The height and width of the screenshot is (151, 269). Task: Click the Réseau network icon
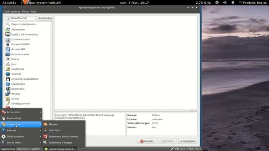click(8, 94)
